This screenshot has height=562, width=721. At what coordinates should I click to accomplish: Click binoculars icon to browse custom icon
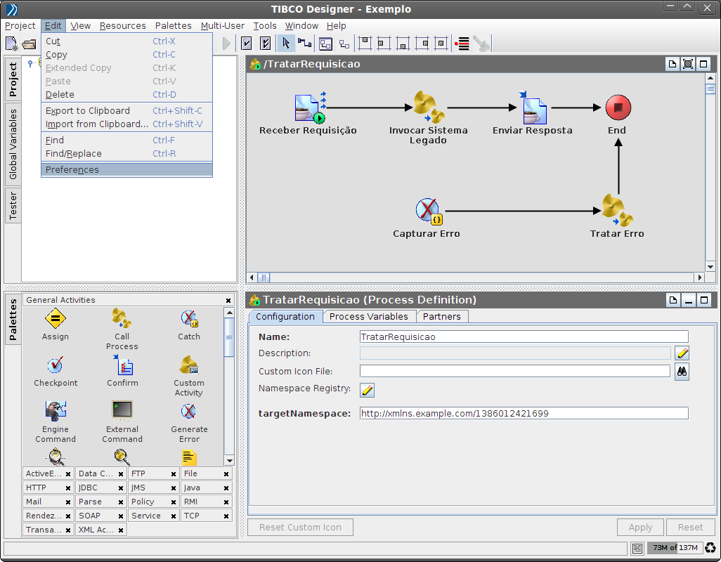[x=682, y=372]
